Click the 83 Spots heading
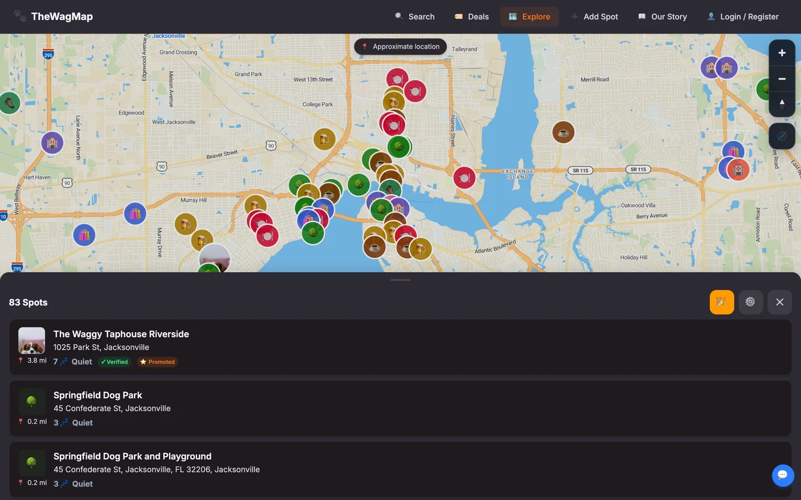This screenshot has width=801, height=500. point(28,302)
